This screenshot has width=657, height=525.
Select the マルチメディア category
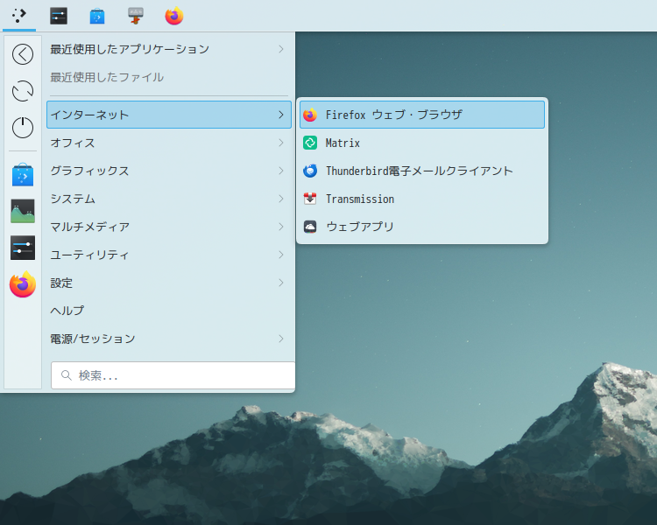169,227
